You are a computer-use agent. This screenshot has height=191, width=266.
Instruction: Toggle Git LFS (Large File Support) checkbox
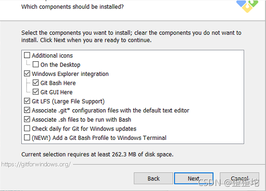click(27, 101)
